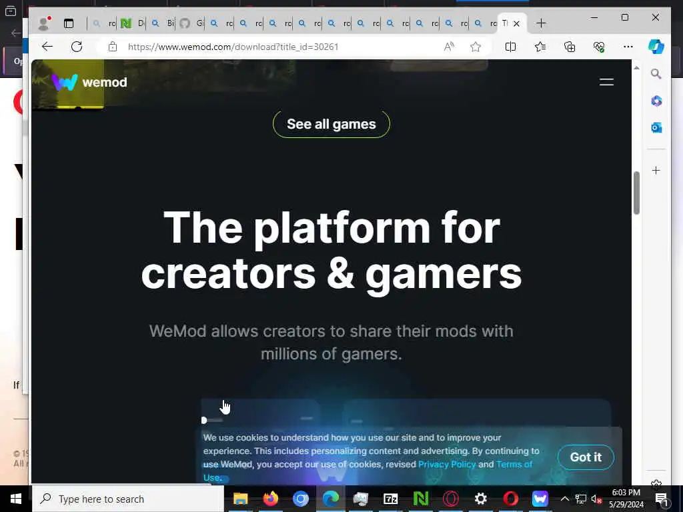The width and height of the screenshot is (683, 512).
Task: Click the Windows Start button
Action: coord(16,499)
